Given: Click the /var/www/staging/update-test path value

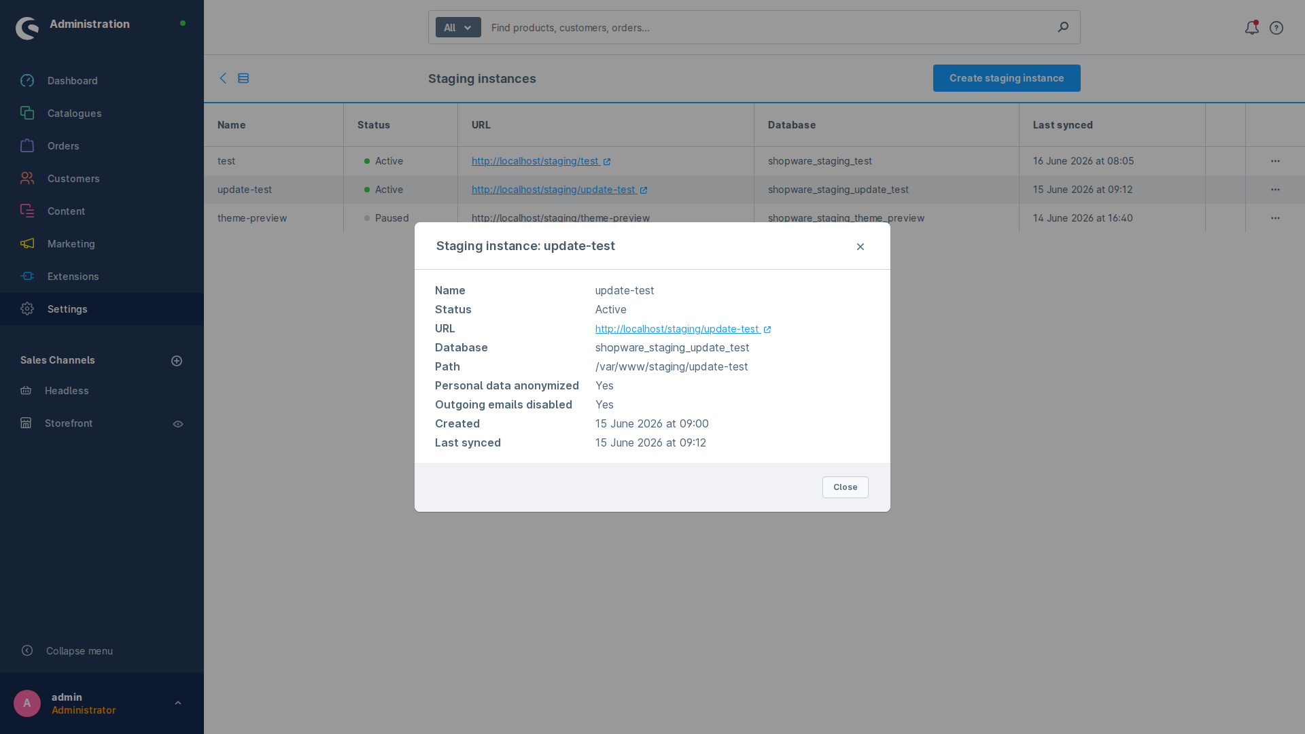Looking at the screenshot, I should click(672, 366).
